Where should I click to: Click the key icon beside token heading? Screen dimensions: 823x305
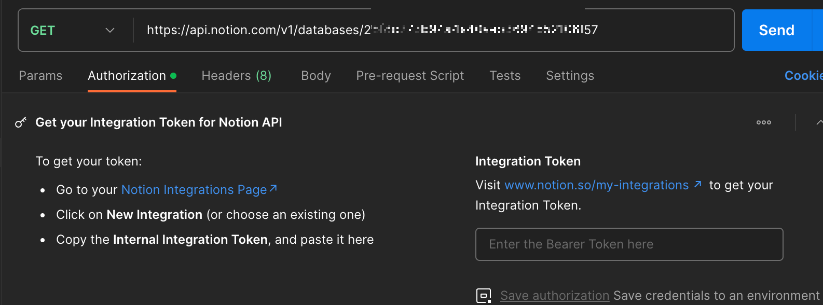[21, 122]
